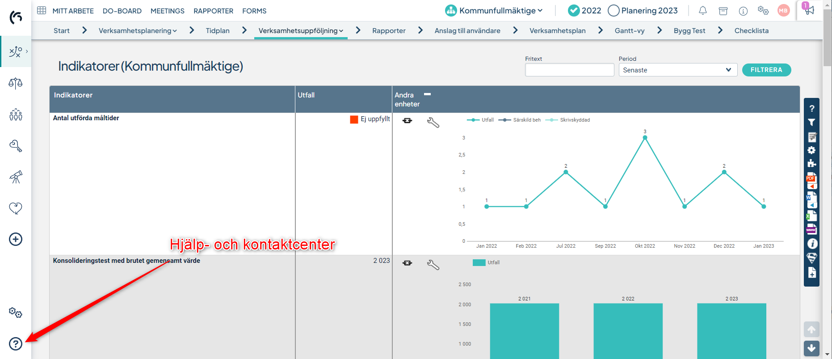Open Rapporter in navigation bar
The width and height of the screenshot is (832, 359).
pyautogui.click(x=389, y=30)
